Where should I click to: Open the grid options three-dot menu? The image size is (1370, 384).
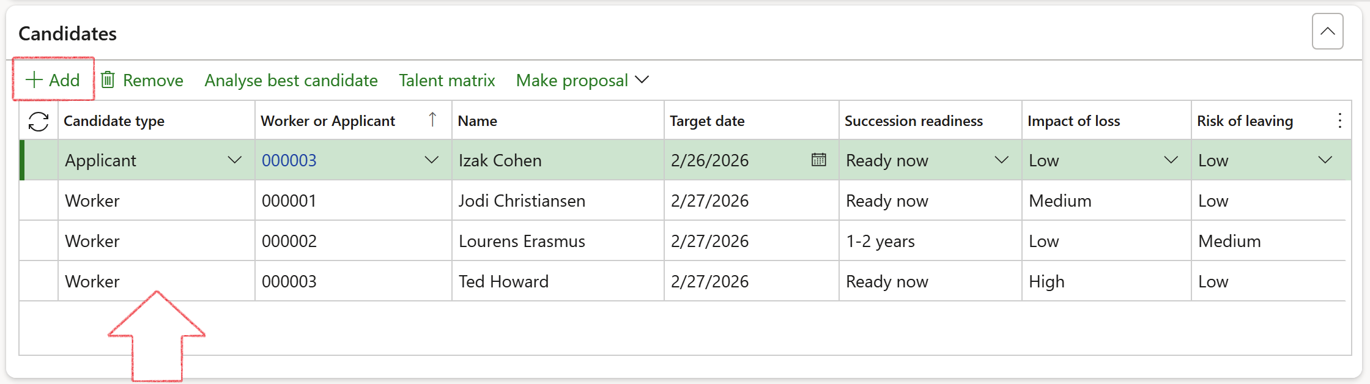coord(1339,121)
